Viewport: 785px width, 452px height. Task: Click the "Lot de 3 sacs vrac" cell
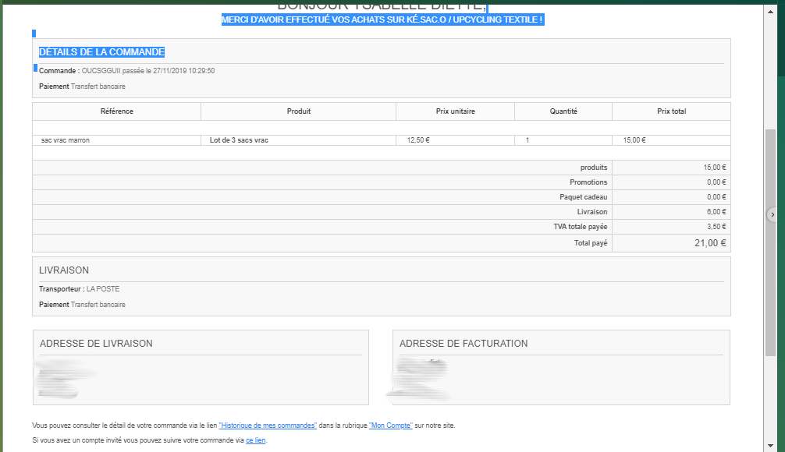pos(298,140)
